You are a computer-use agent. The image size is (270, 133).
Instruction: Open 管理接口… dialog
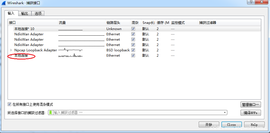pos(251,105)
